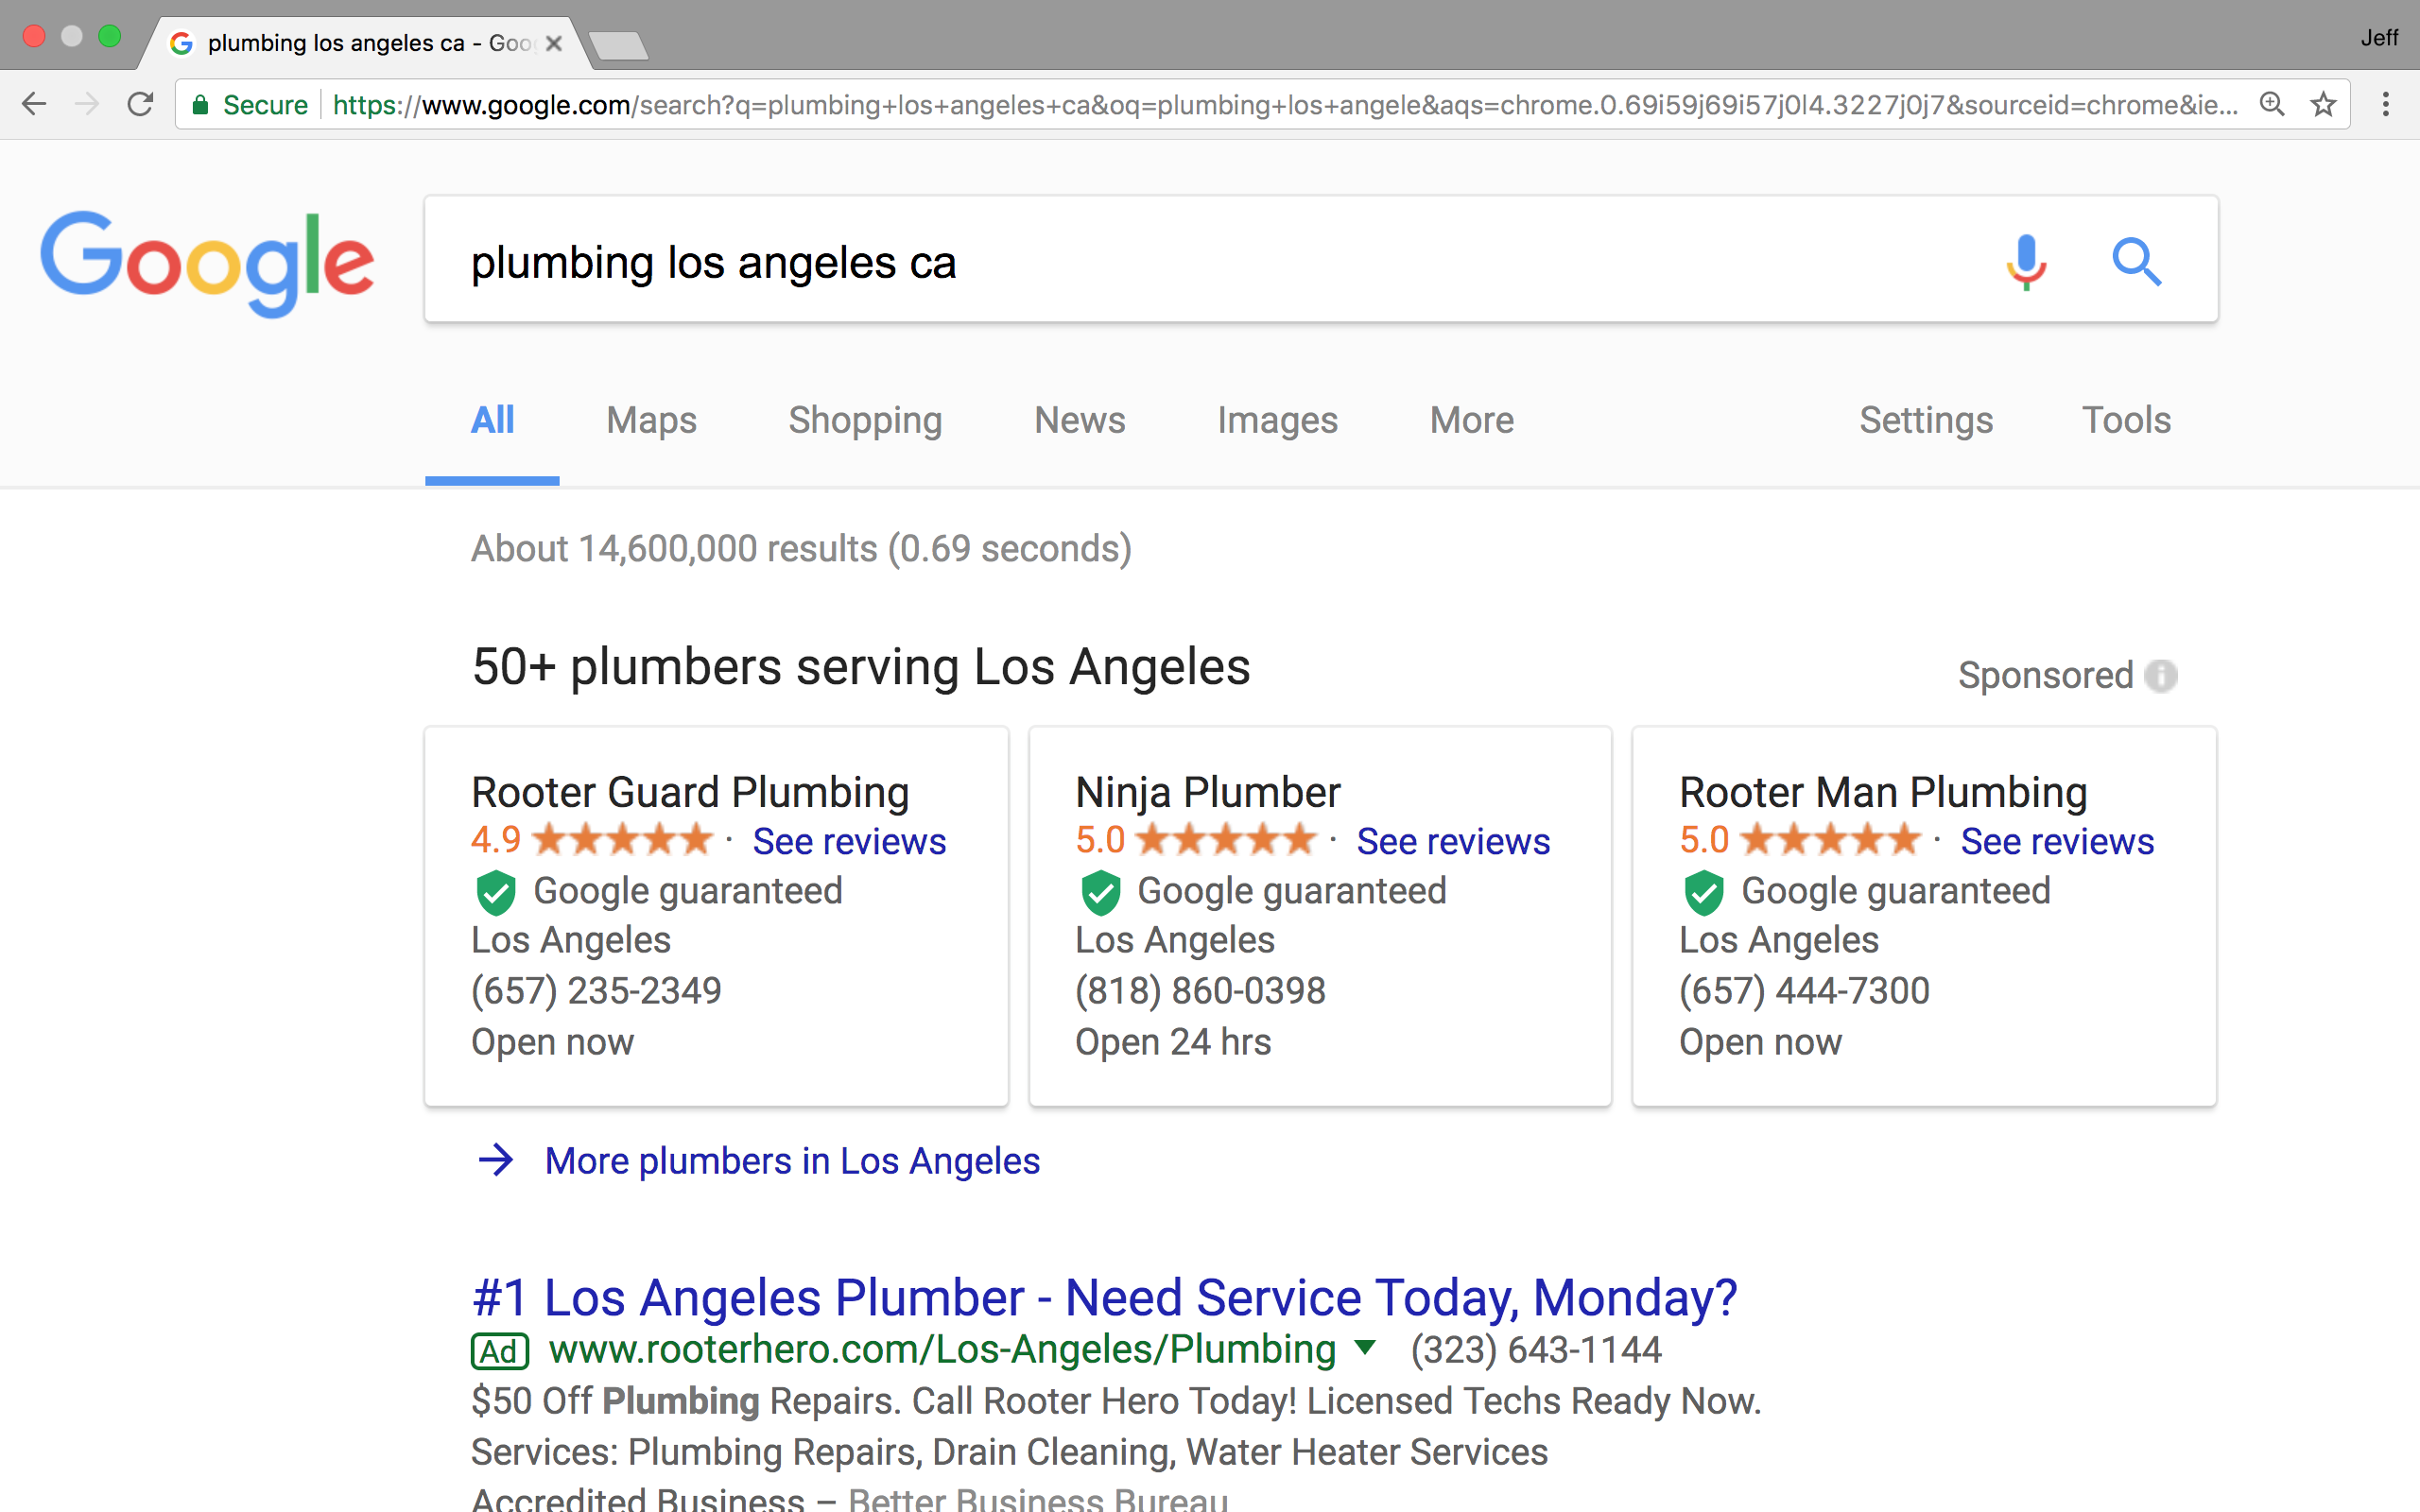Open See reviews for Rooter Man Plumbing
2420x1512 pixels.
point(2057,841)
